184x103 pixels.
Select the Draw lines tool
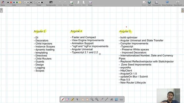(x=107, y=99)
